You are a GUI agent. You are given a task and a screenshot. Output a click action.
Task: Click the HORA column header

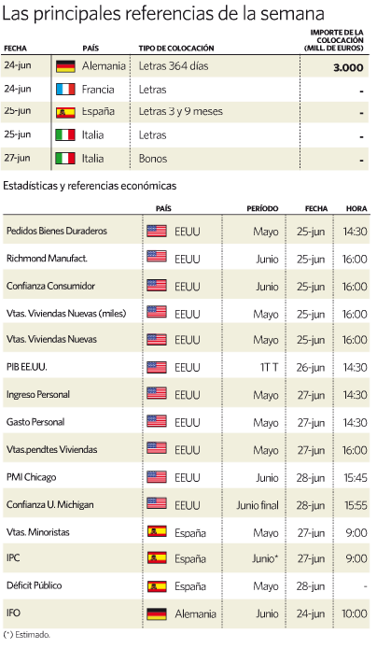coord(356,209)
